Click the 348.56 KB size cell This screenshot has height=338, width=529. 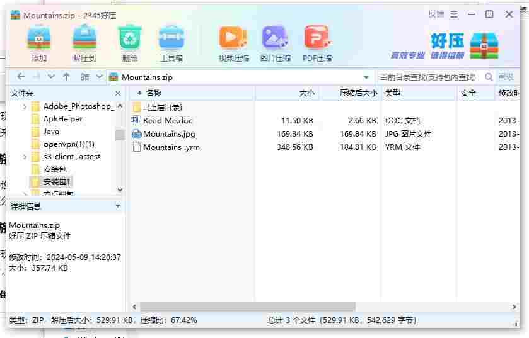pos(294,147)
